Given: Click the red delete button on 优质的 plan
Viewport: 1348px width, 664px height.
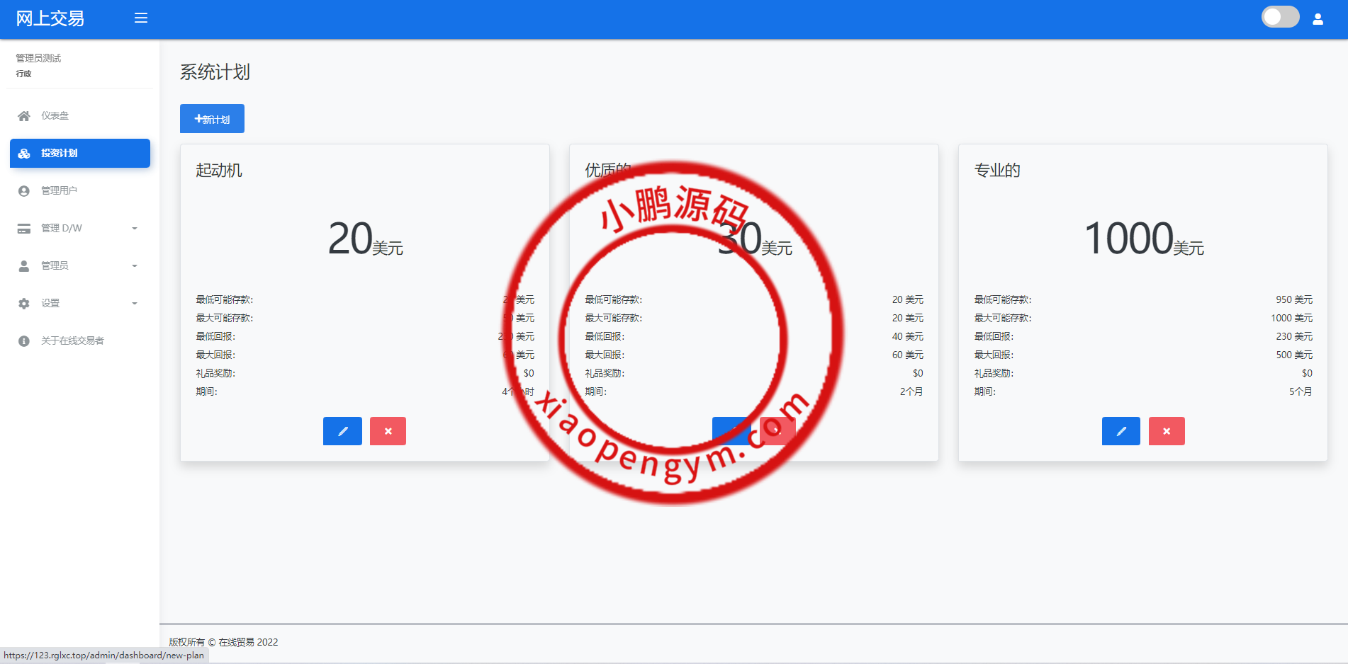Looking at the screenshot, I should pyautogui.click(x=777, y=430).
